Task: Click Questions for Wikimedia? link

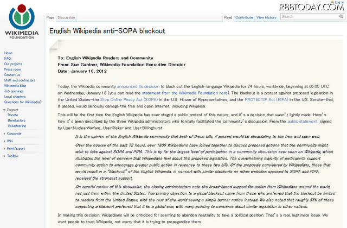Action: pos(23,102)
